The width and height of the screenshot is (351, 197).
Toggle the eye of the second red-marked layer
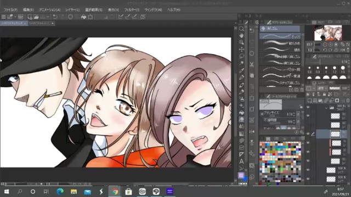tap(308, 152)
